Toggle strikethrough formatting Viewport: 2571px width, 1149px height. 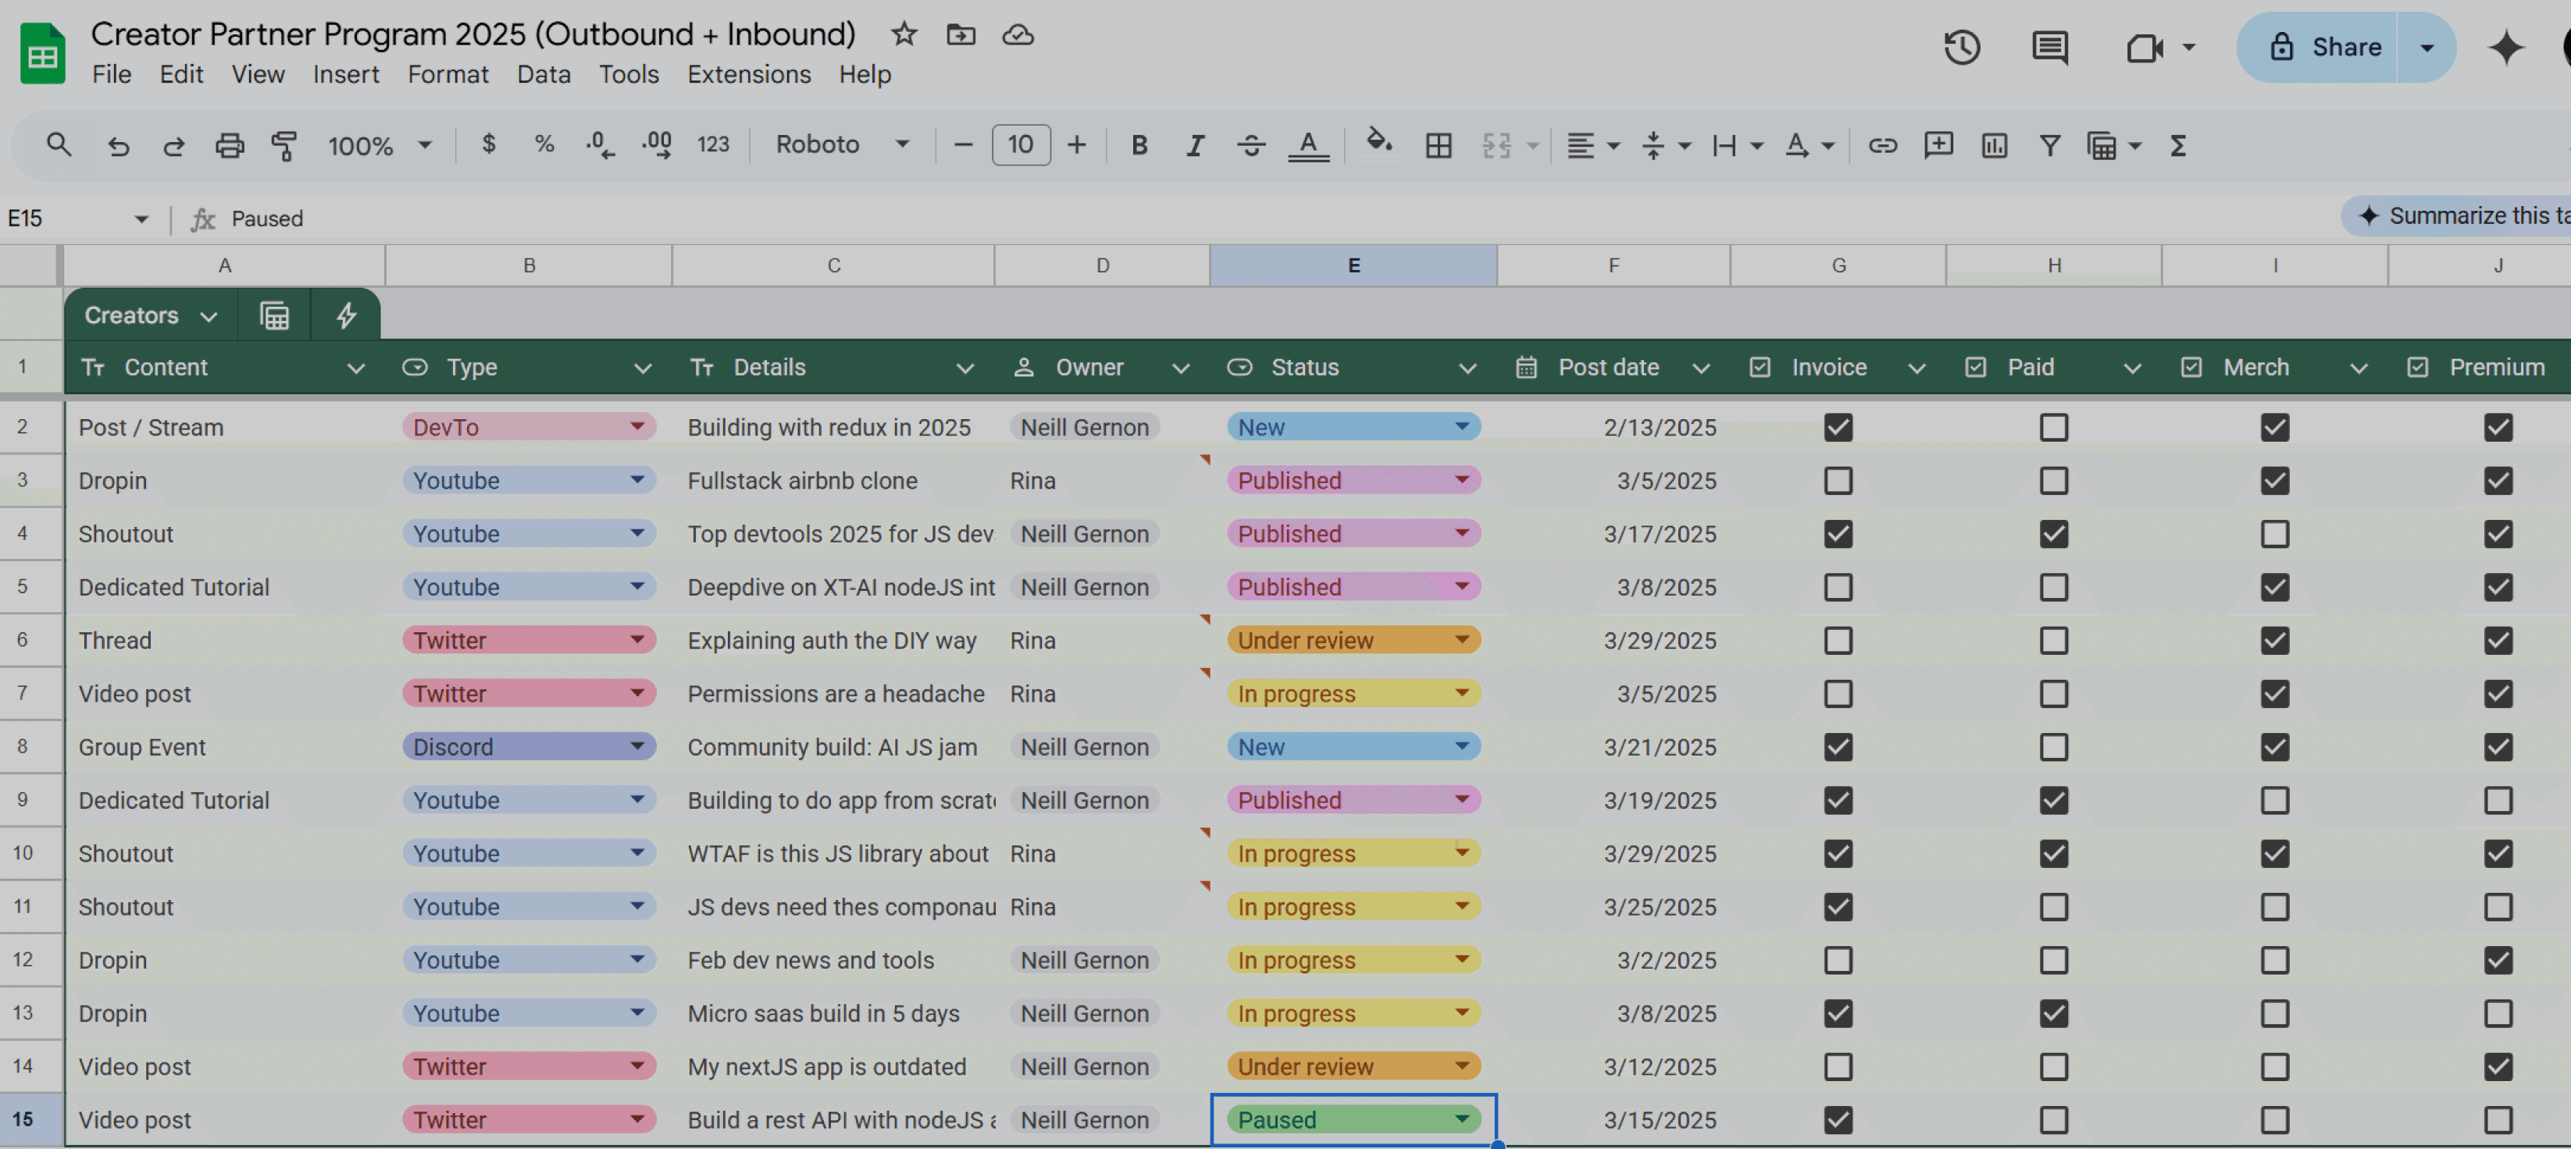(1250, 146)
